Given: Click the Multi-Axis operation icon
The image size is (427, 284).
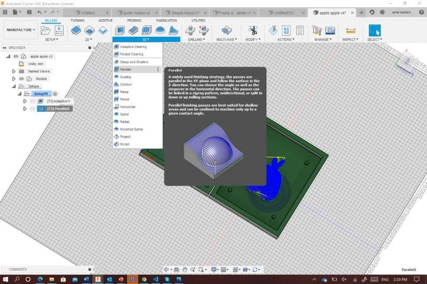Looking at the screenshot, I should (x=226, y=30).
